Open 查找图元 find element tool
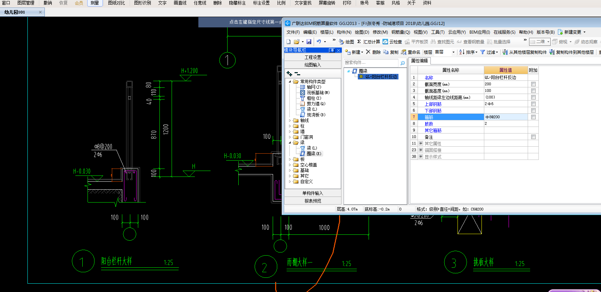601x292 pixels. (x=442, y=42)
